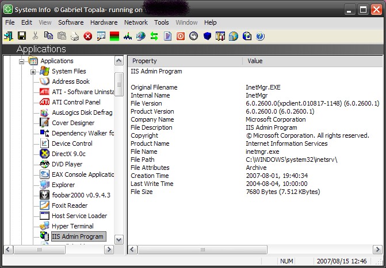Click the orange power button icon
The image size is (386, 268).
[x=181, y=36]
